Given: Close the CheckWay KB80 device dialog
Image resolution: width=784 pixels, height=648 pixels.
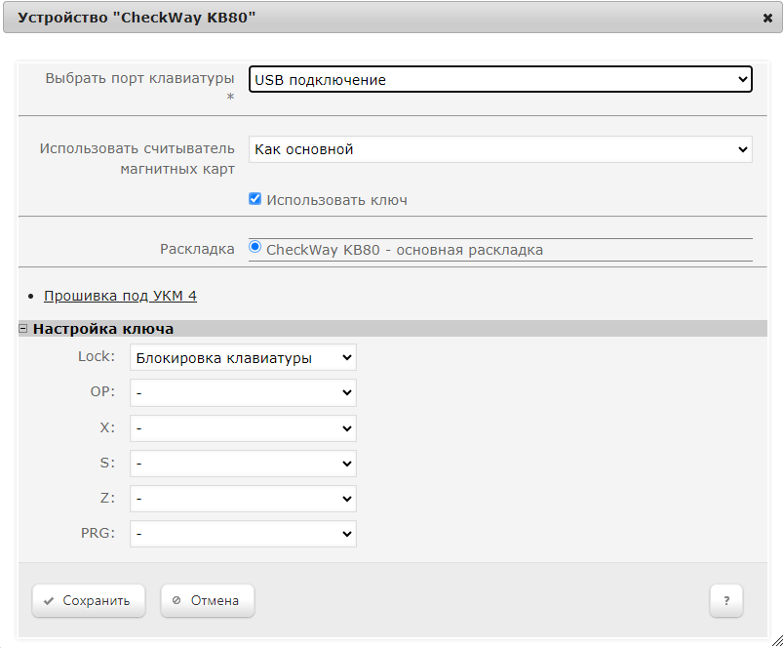Looking at the screenshot, I should pyautogui.click(x=767, y=18).
